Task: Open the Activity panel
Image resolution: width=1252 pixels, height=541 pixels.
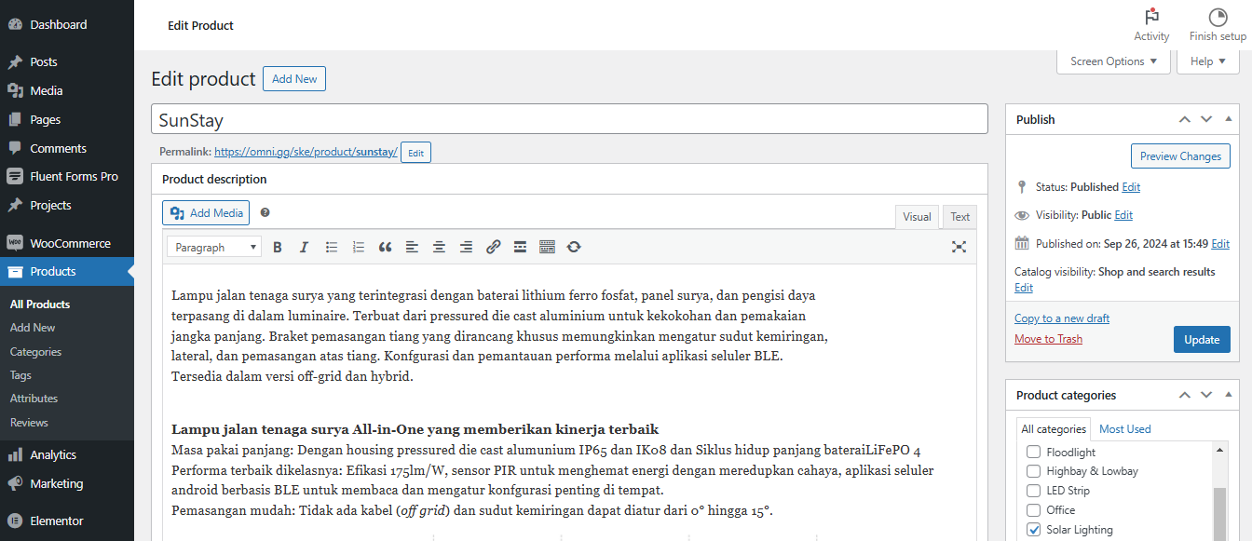Action: click(1151, 24)
